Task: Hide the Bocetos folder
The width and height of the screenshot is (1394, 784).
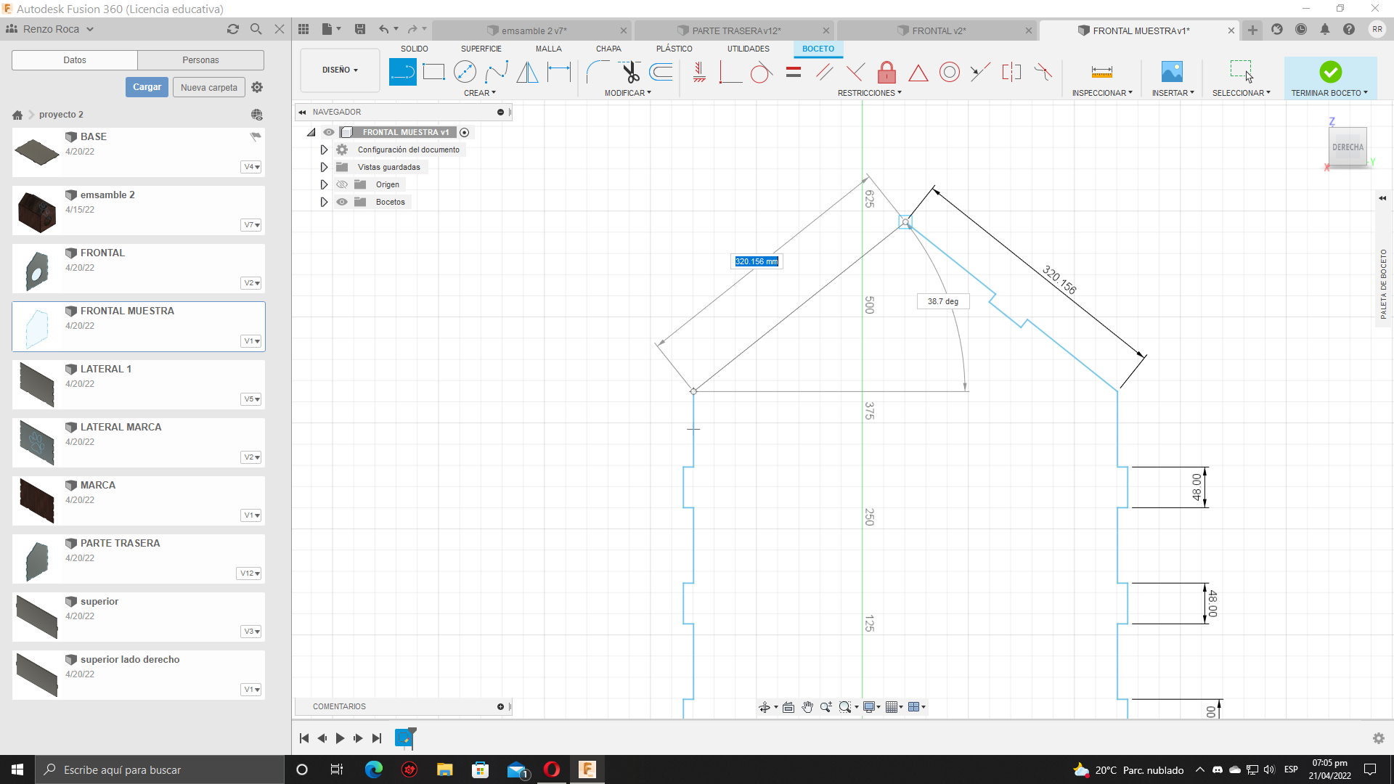Action: pyautogui.click(x=342, y=202)
